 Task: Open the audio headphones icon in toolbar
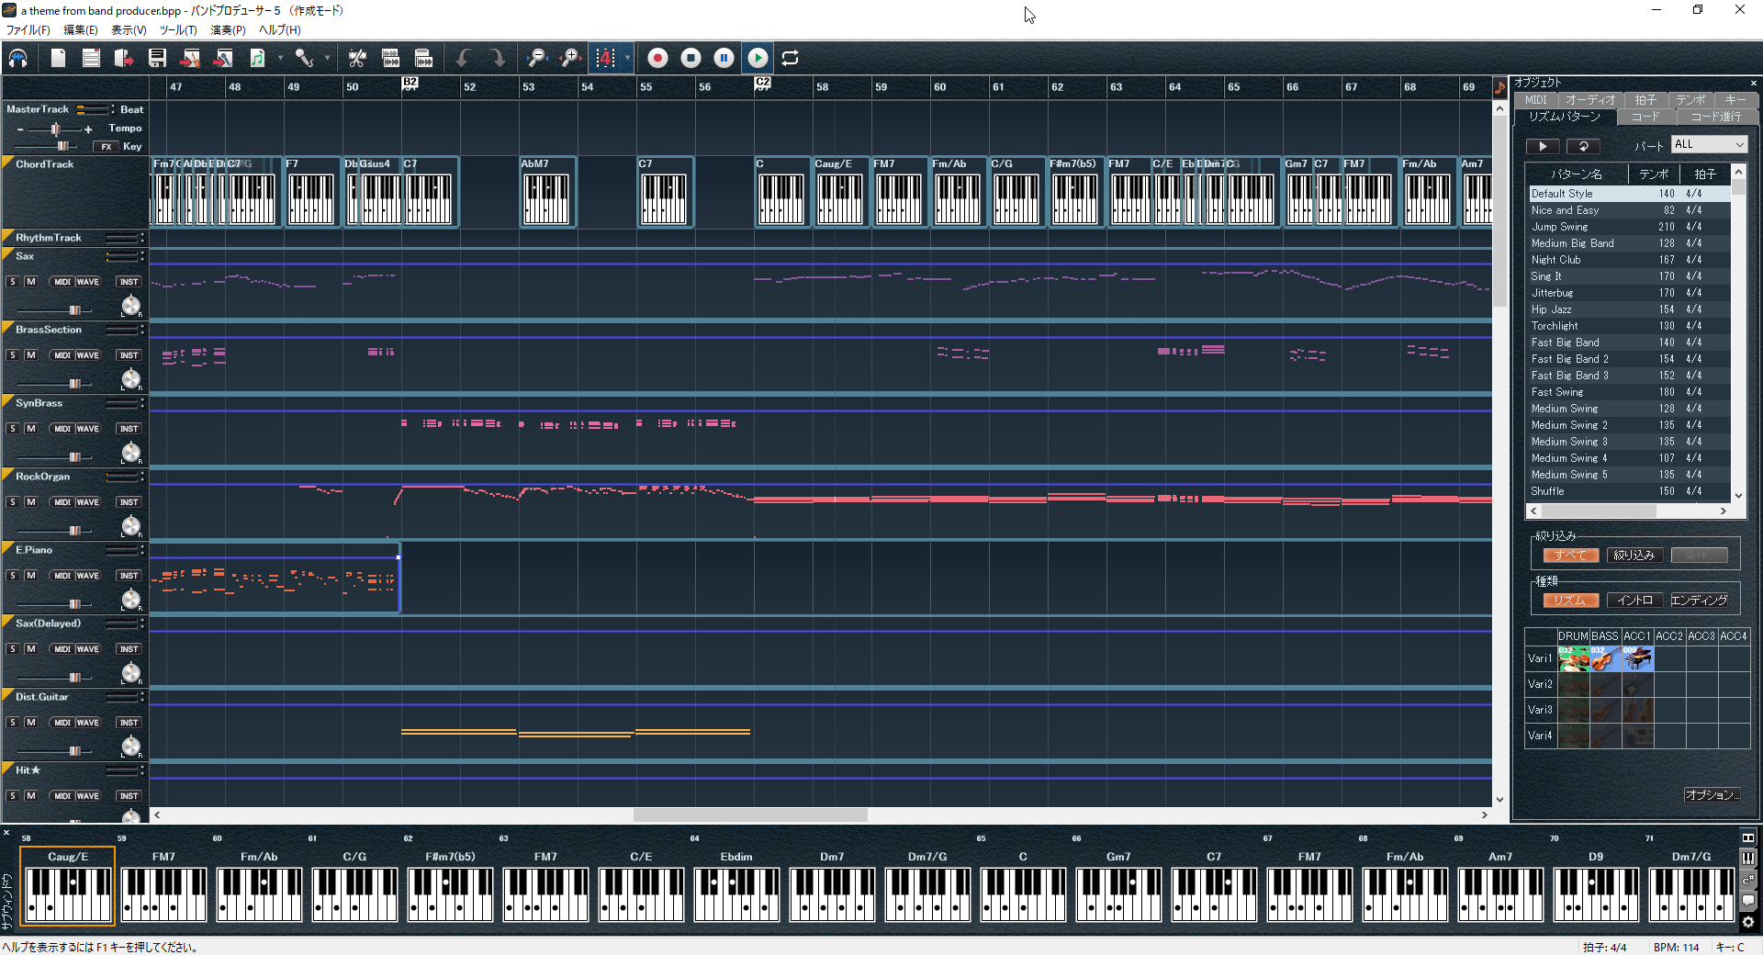[18, 58]
